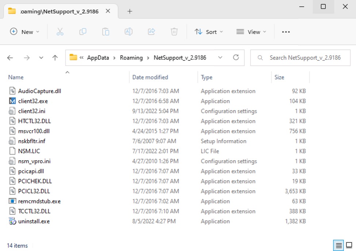Click the Copy icon in toolbar
The image size is (356, 251).
point(83,32)
